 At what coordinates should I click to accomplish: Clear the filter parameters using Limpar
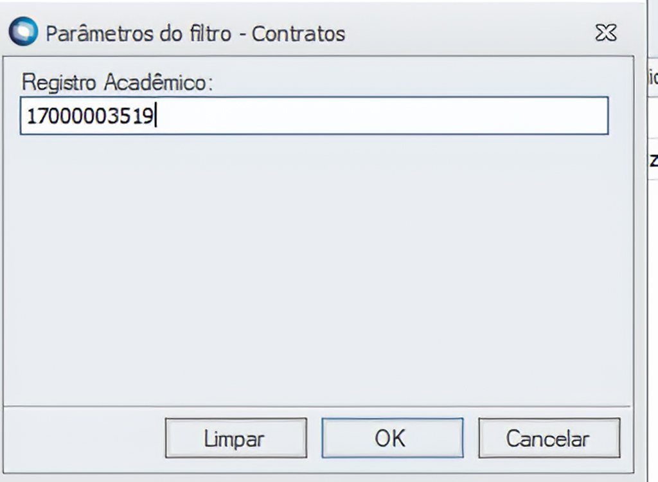pos(235,438)
